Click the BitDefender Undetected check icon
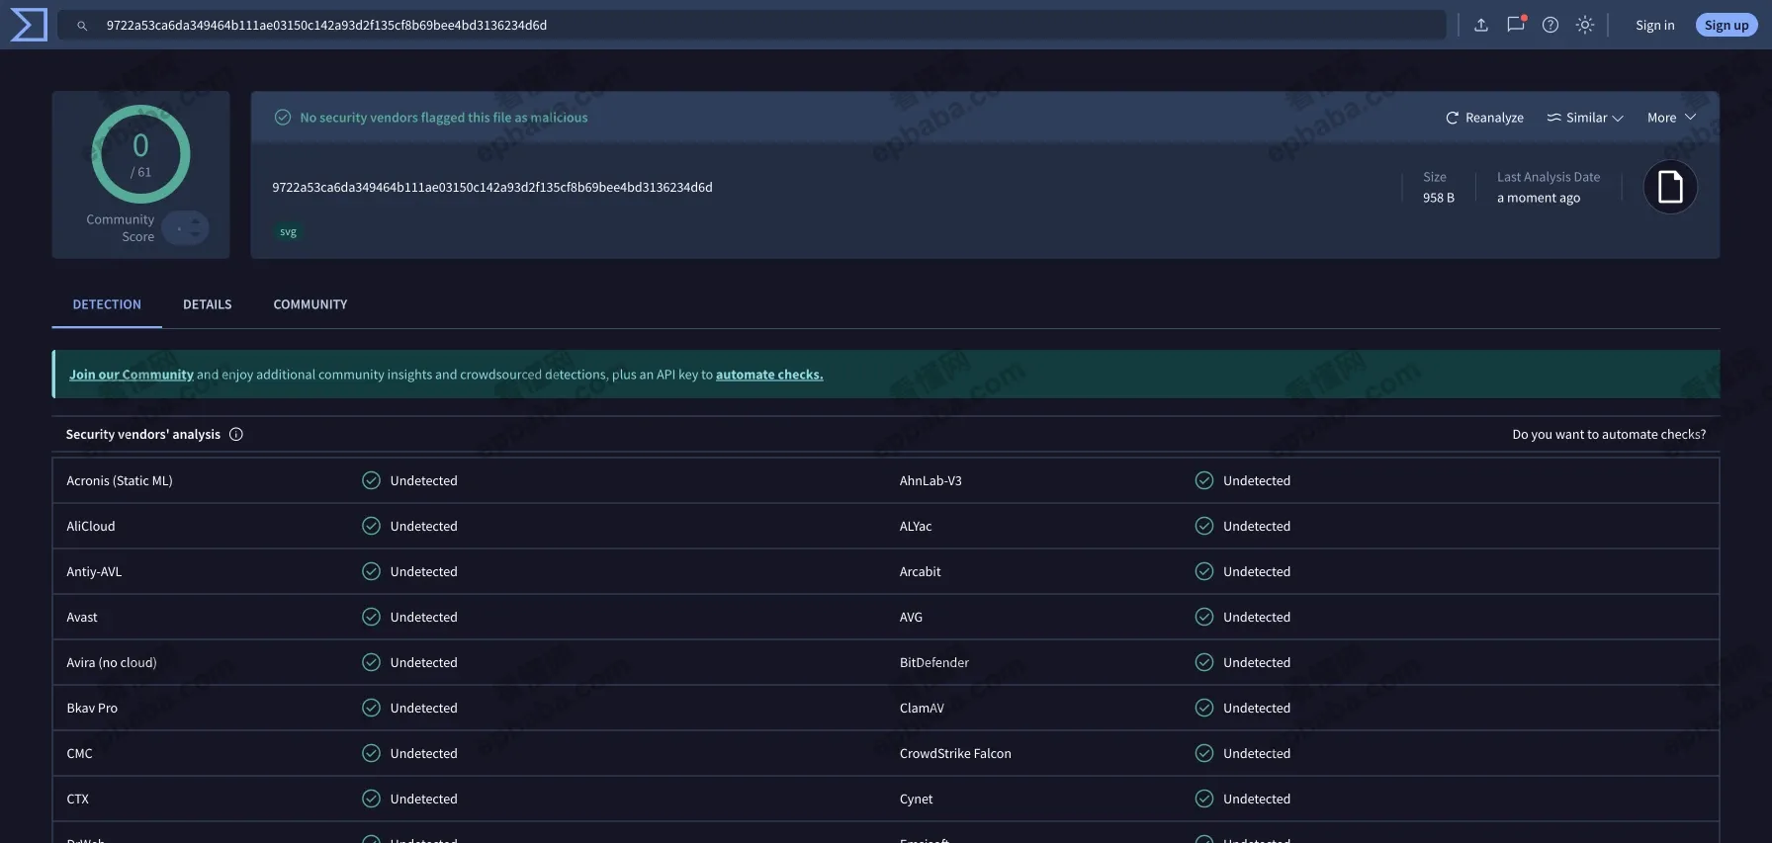1772x843 pixels. point(1204,662)
